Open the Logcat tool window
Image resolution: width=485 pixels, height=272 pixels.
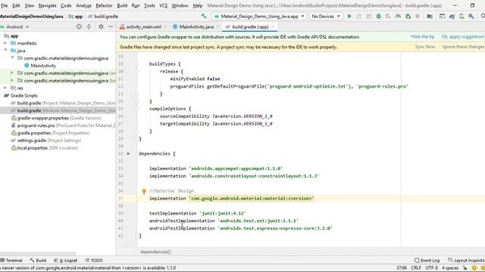pos(66,260)
